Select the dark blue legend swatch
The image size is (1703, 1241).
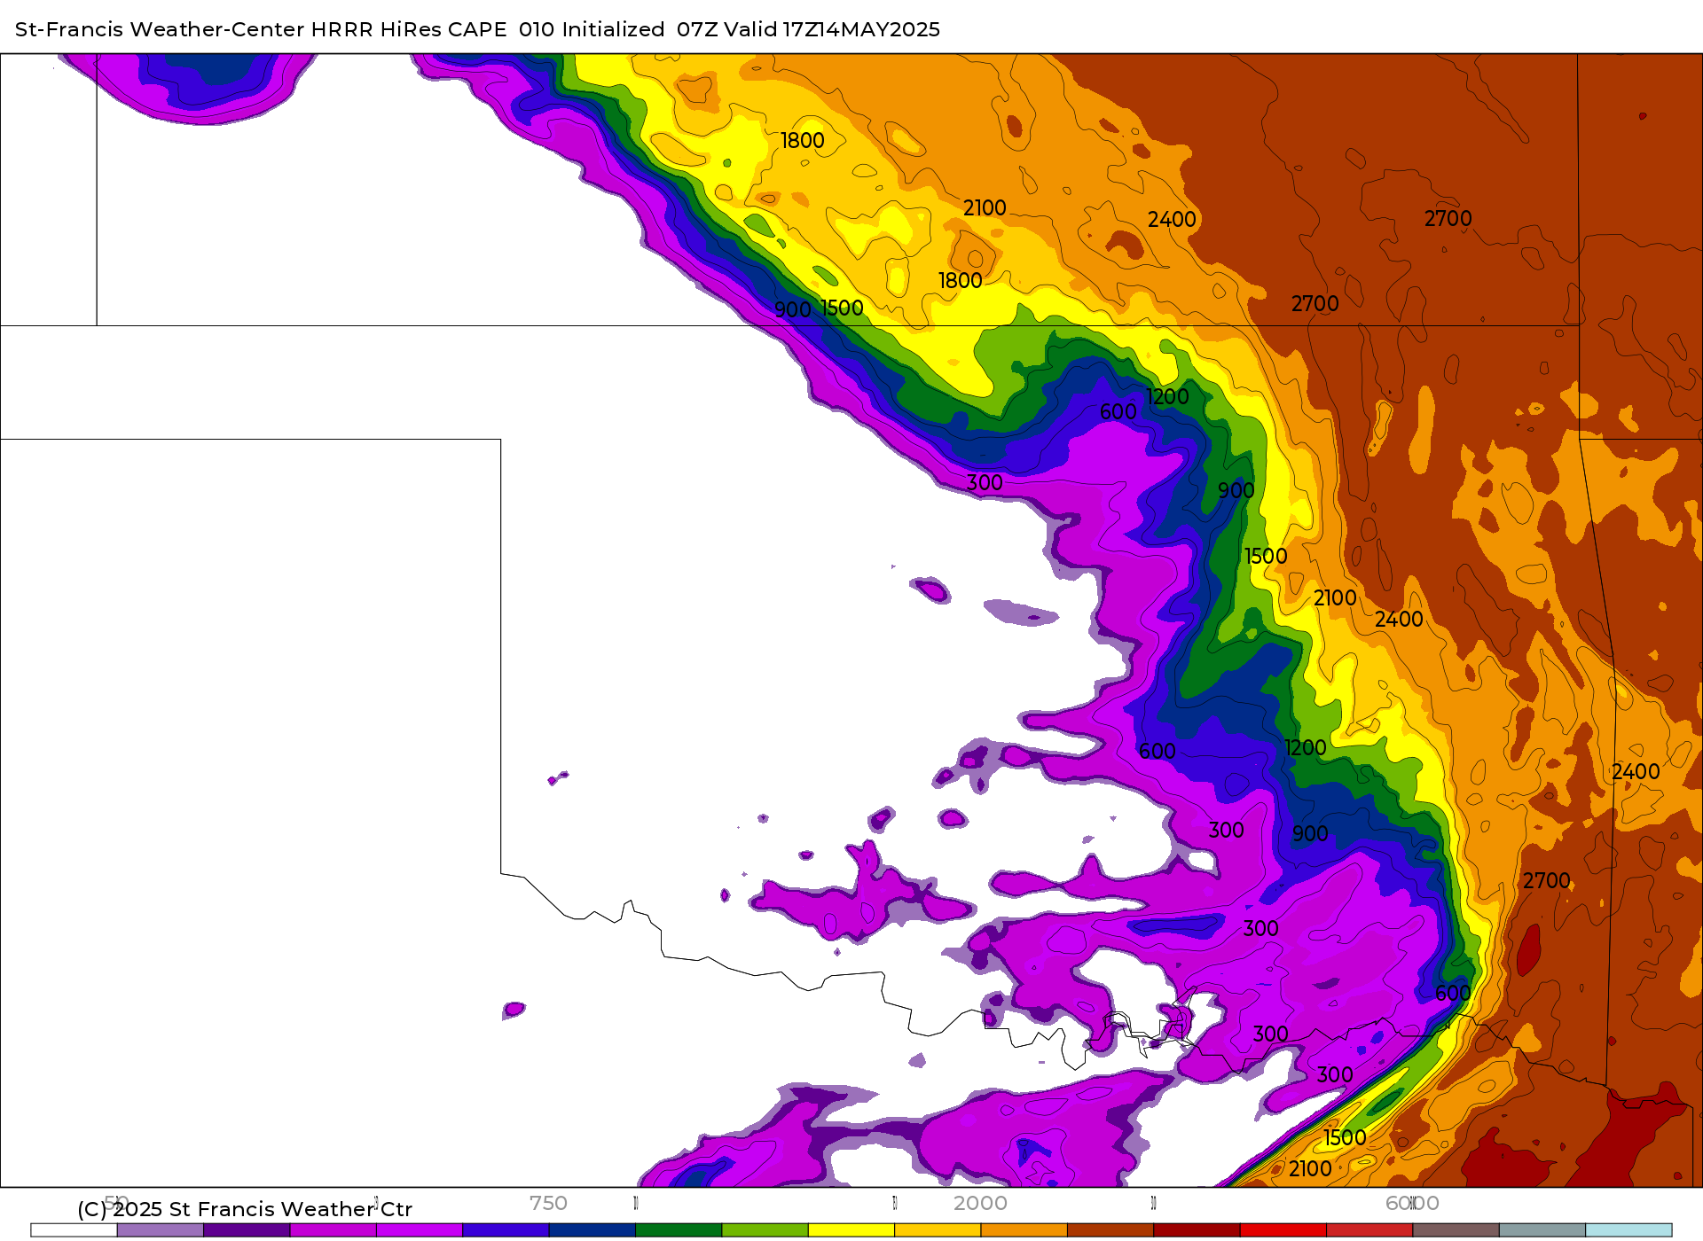click(x=593, y=1229)
